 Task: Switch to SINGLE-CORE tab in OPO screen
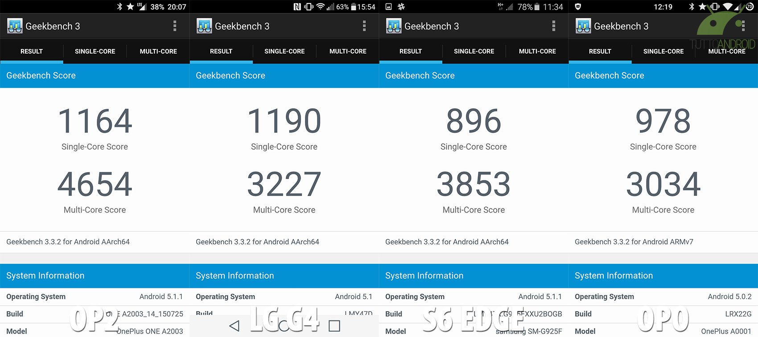pos(663,51)
